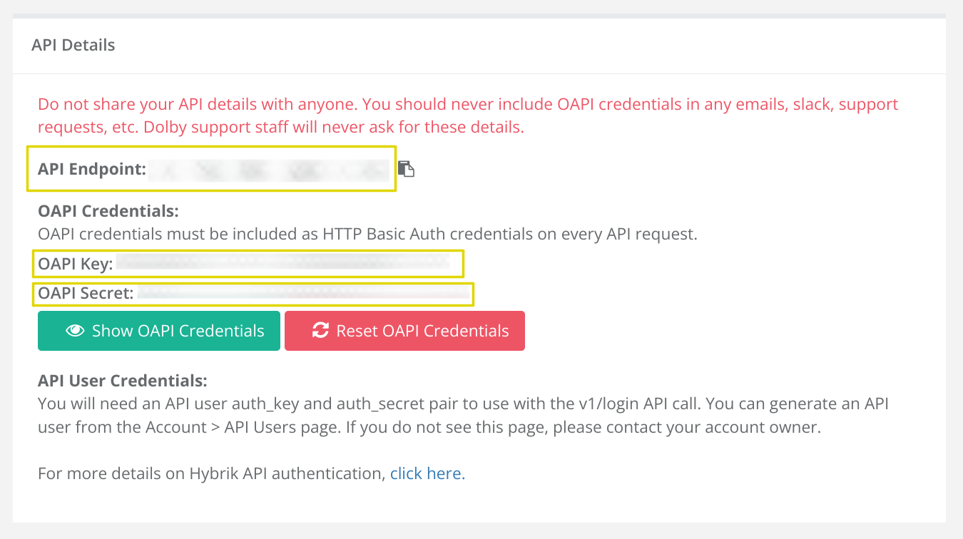The width and height of the screenshot is (963, 539).
Task: Click the 'OAPI Key:' label
Action: point(76,265)
